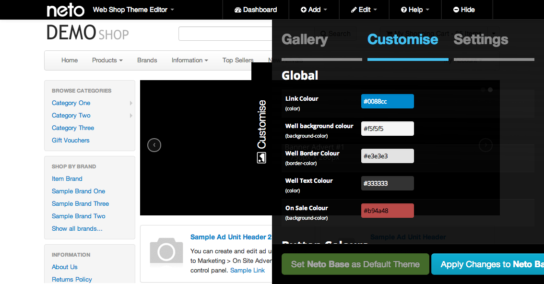This screenshot has height=284, width=544.
Task: Click the Home navigation link
Action: pyautogui.click(x=70, y=60)
